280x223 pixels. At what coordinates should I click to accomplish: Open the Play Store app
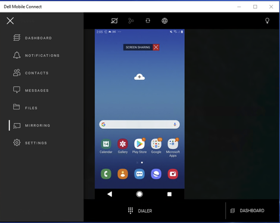[x=139, y=146]
